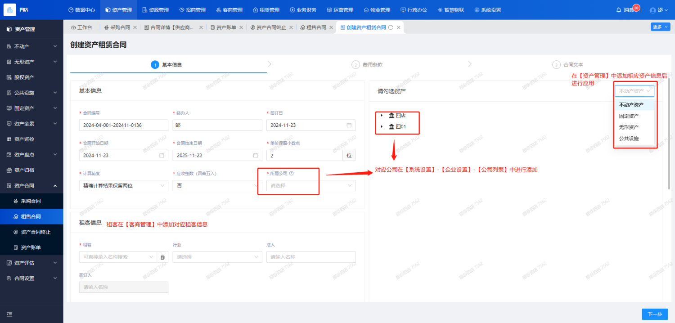Open the 计算精度 dropdown

[123, 185]
